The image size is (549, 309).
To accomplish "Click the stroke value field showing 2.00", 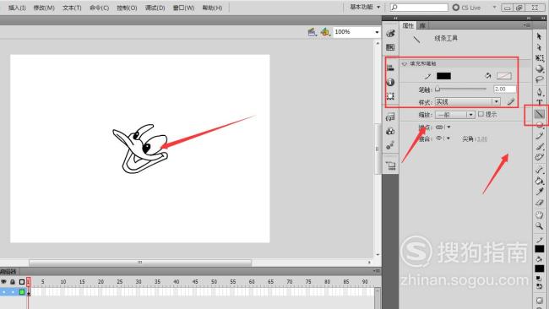I will point(504,89).
